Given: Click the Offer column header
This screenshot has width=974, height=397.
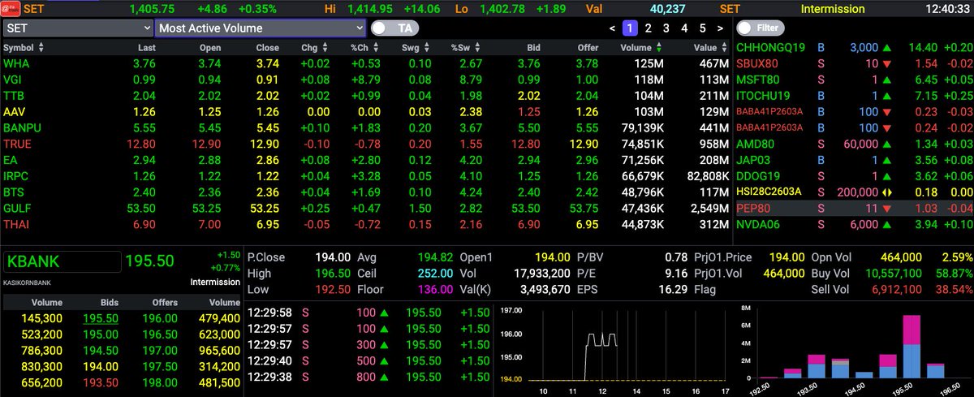Looking at the screenshot, I should 588,48.
